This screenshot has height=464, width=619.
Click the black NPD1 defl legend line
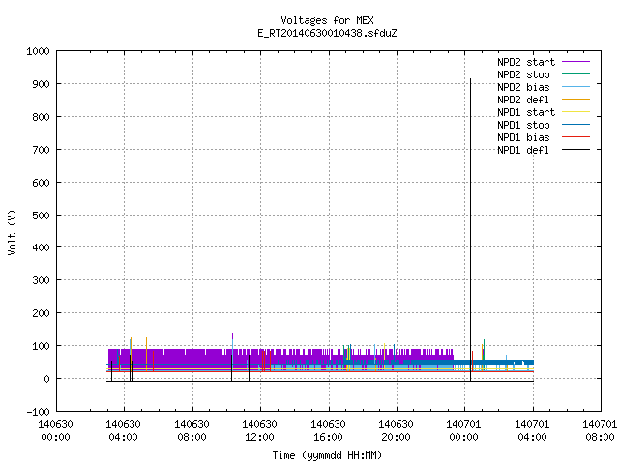coord(575,150)
